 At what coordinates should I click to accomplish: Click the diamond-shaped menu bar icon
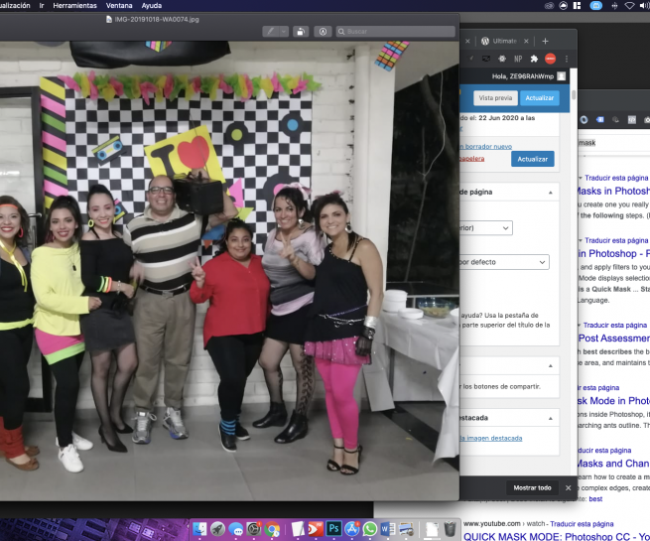tap(629, 5)
